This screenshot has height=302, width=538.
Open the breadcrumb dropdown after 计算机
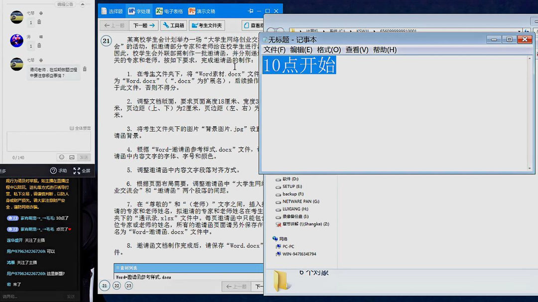click(x=324, y=30)
